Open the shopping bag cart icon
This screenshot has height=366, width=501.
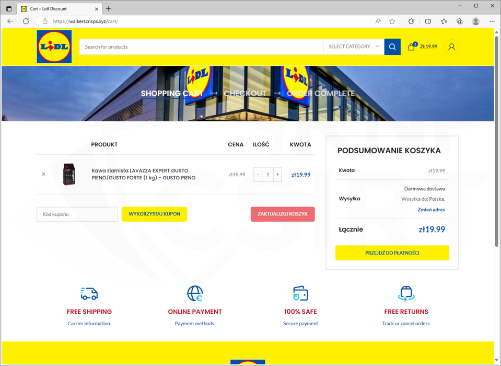point(412,47)
